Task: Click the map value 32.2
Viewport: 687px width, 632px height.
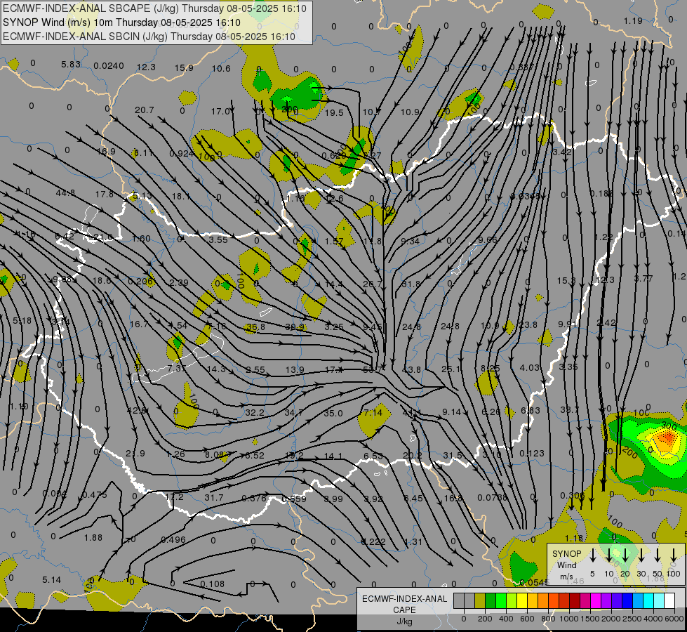Action: point(255,412)
